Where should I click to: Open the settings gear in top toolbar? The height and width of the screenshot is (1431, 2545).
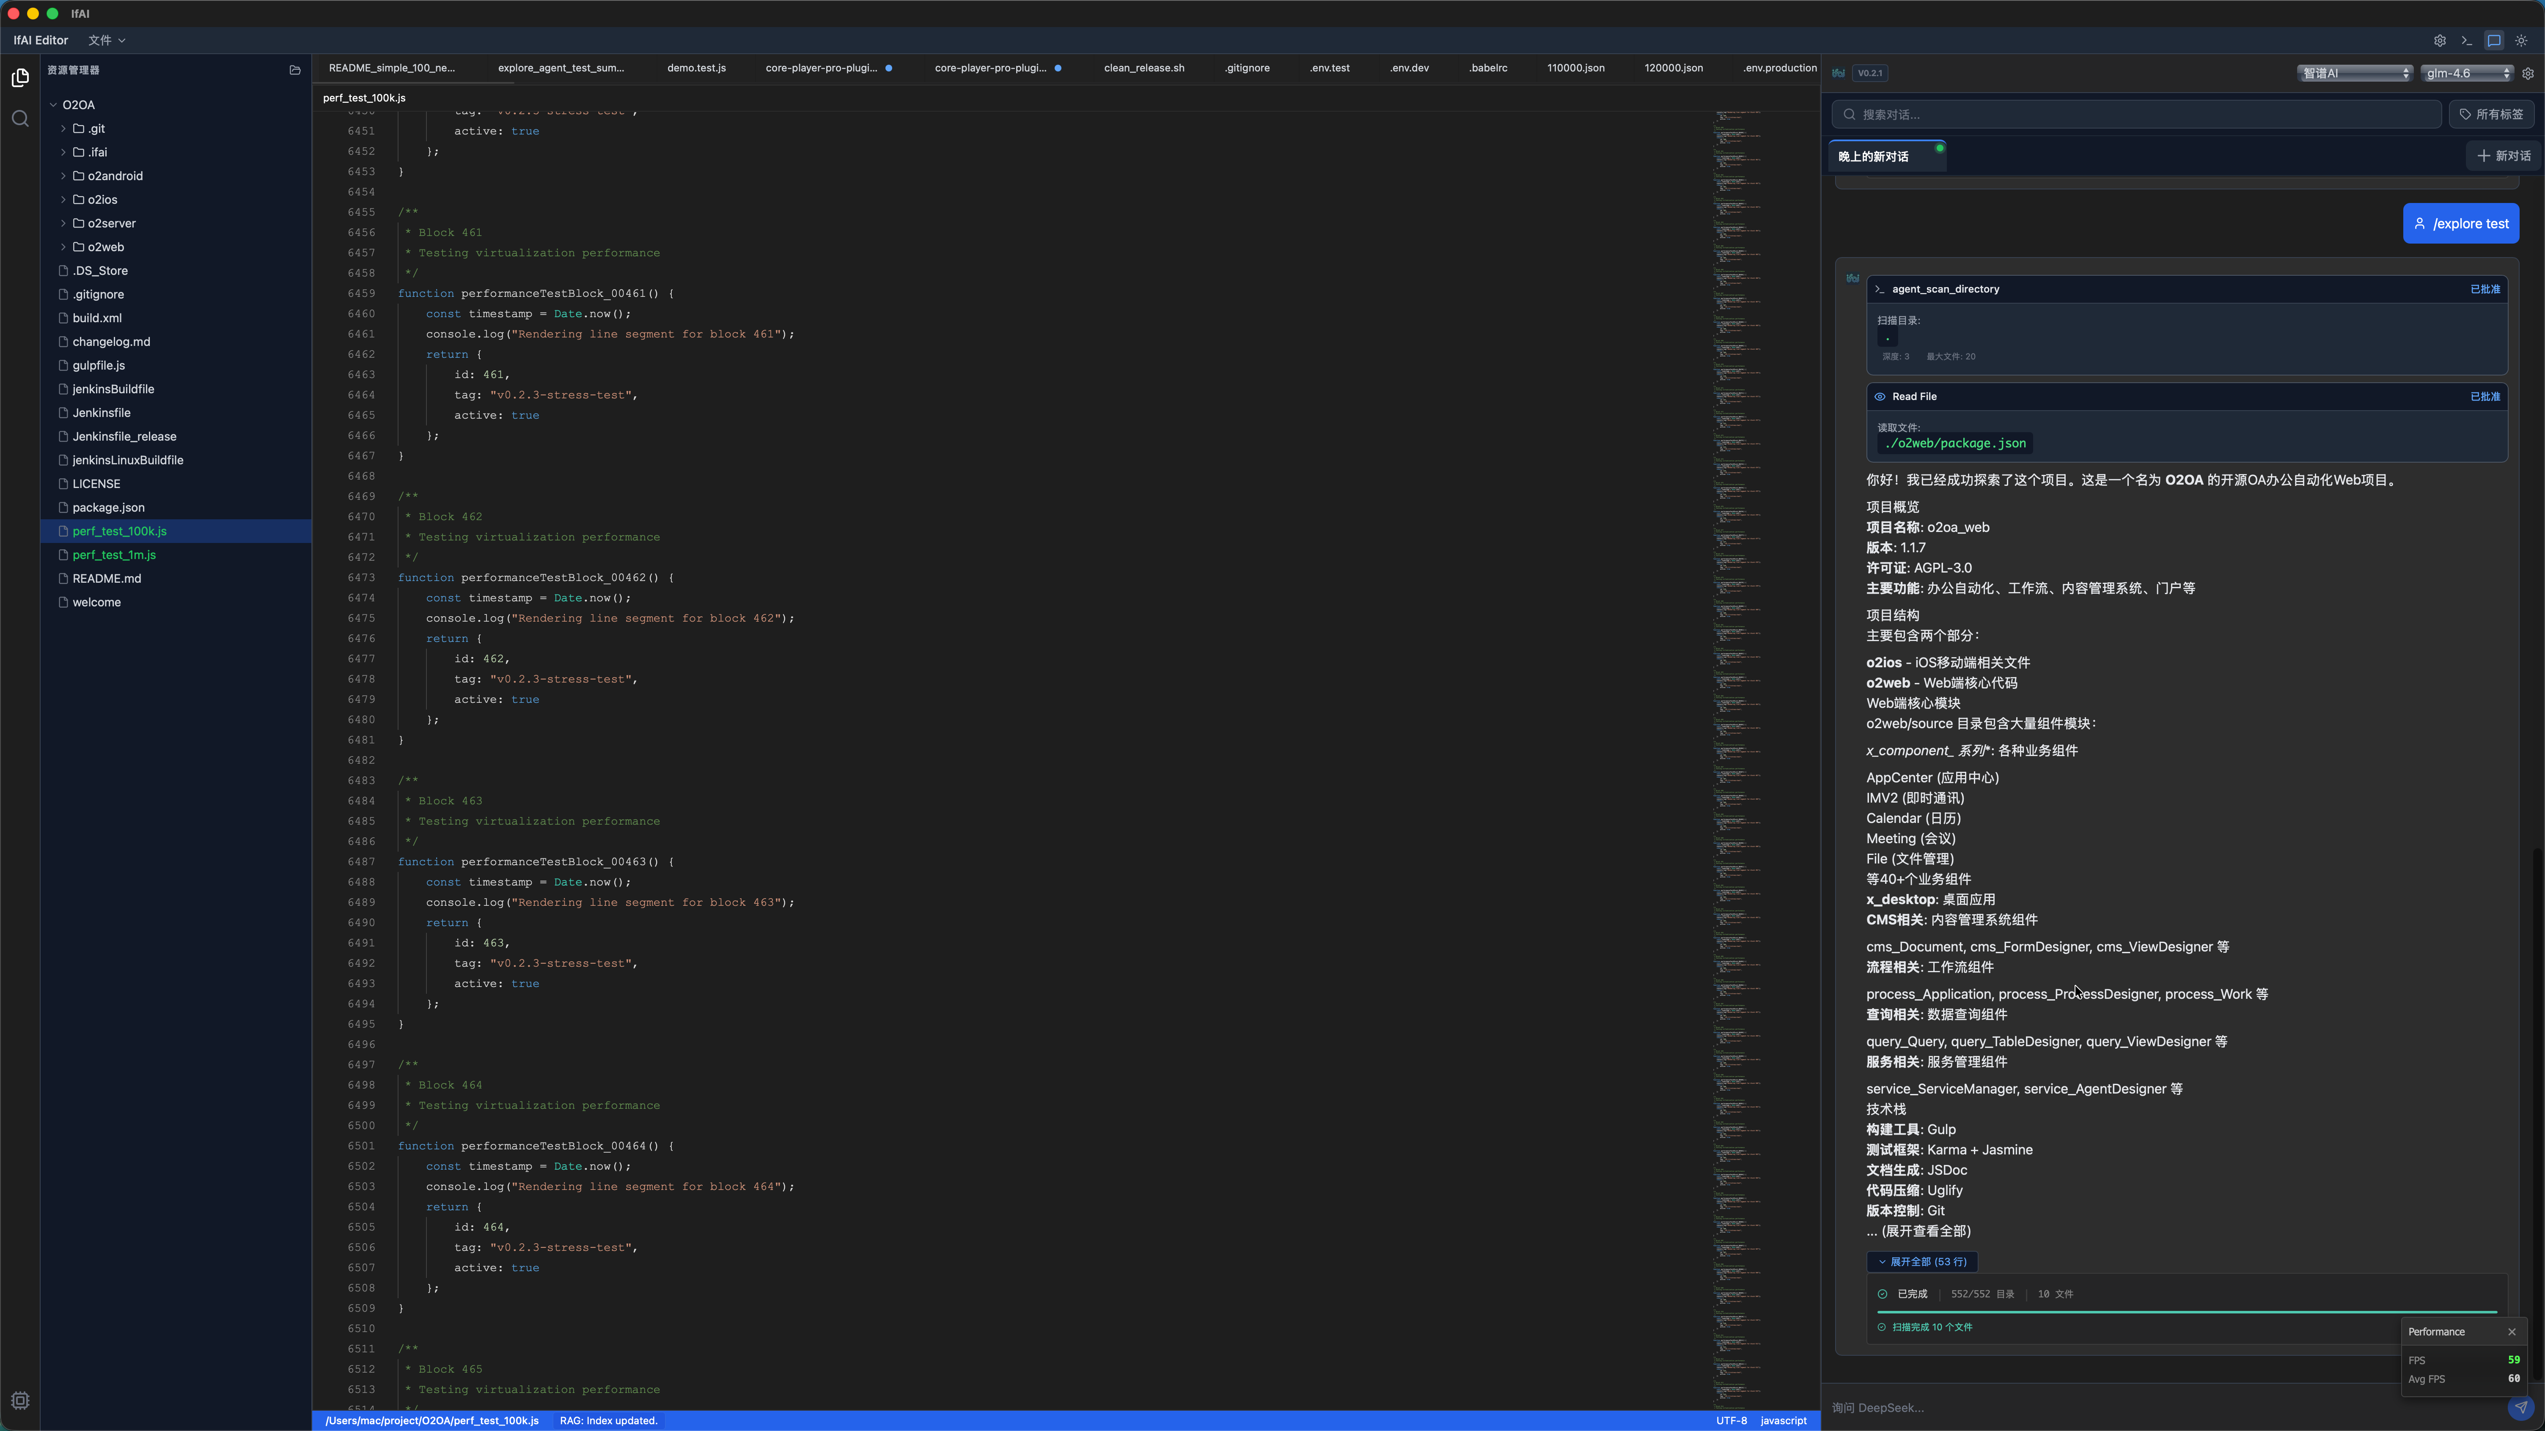point(2439,41)
